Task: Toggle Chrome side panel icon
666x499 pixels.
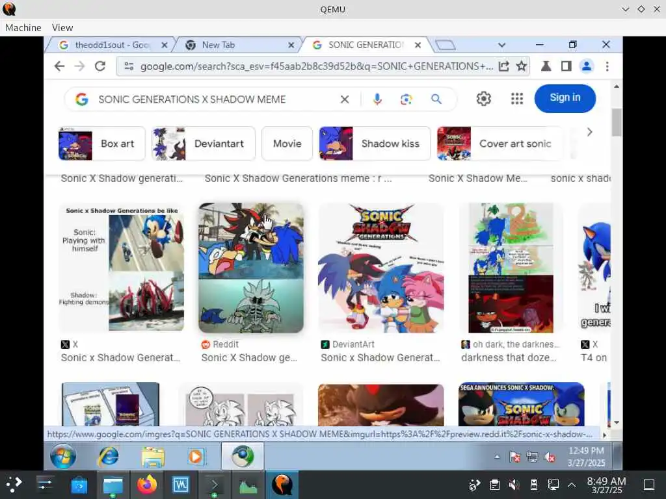Action: pyautogui.click(x=566, y=66)
